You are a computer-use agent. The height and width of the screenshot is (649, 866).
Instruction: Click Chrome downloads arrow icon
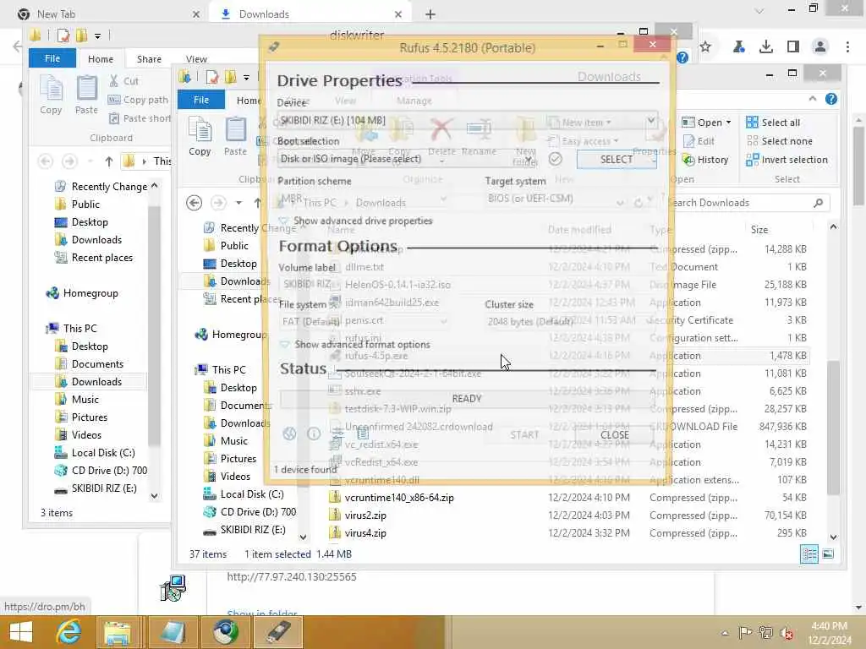tap(765, 47)
